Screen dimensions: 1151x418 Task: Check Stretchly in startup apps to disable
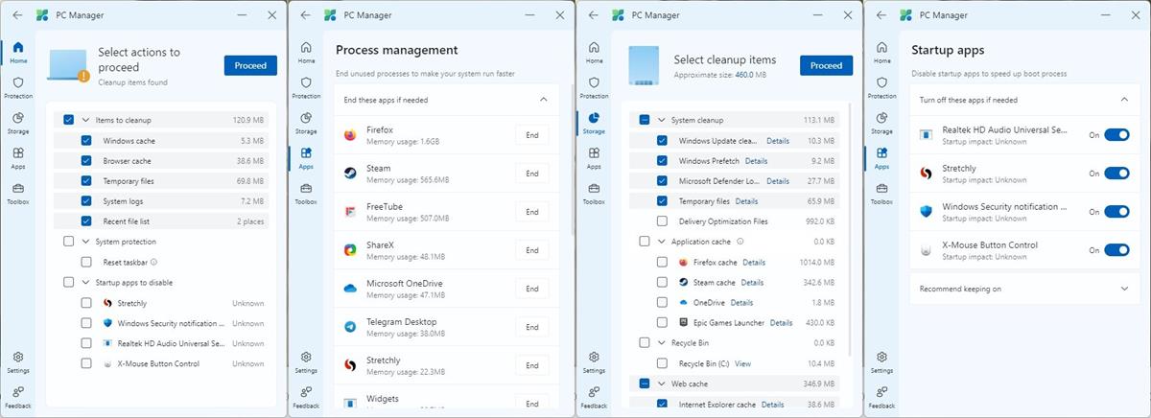pyautogui.click(x=87, y=303)
